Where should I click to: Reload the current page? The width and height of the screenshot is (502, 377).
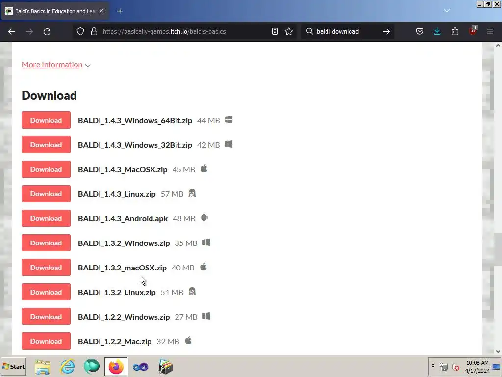pos(47,32)
